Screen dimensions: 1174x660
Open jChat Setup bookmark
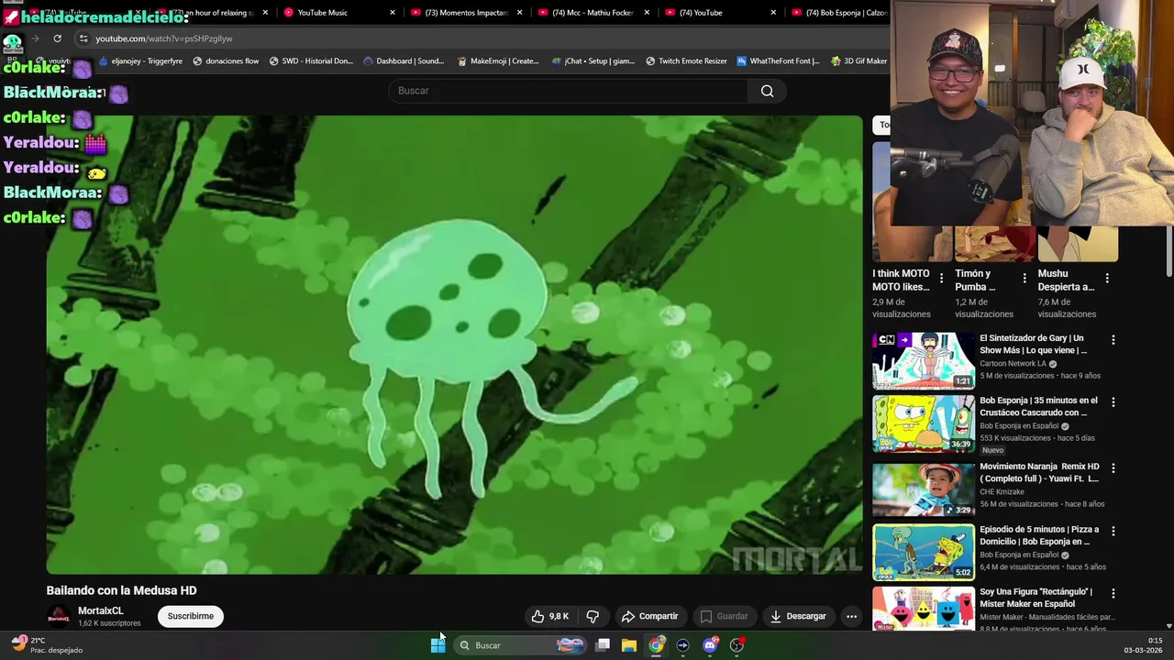(x=593, y=61)
